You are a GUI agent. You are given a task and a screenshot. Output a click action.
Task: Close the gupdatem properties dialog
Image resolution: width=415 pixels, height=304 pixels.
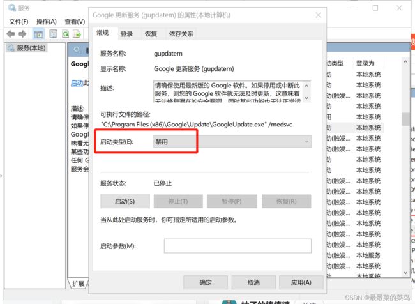pyautogui.click(x=319, y=15)
